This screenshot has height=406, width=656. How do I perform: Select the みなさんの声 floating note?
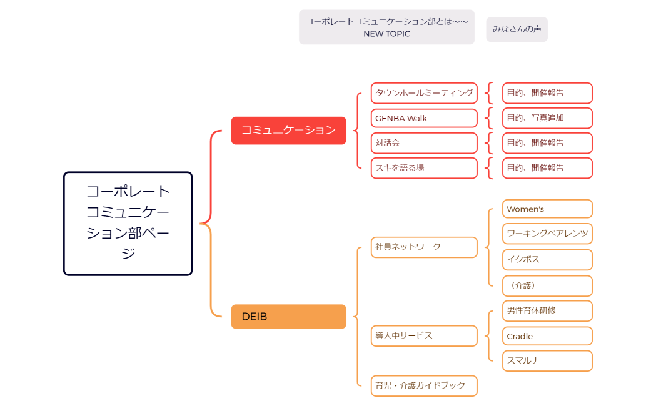click(517, 29)
